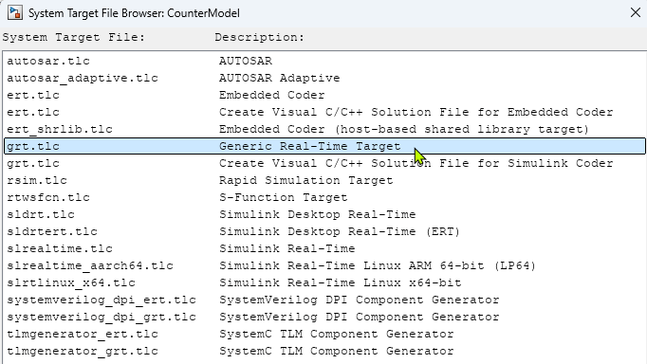Viewport: 647px width, 364px height.
Task: Pick ert.tlc Visual C/C++ Solution for Embedded Coder
Action: [324, 112]
